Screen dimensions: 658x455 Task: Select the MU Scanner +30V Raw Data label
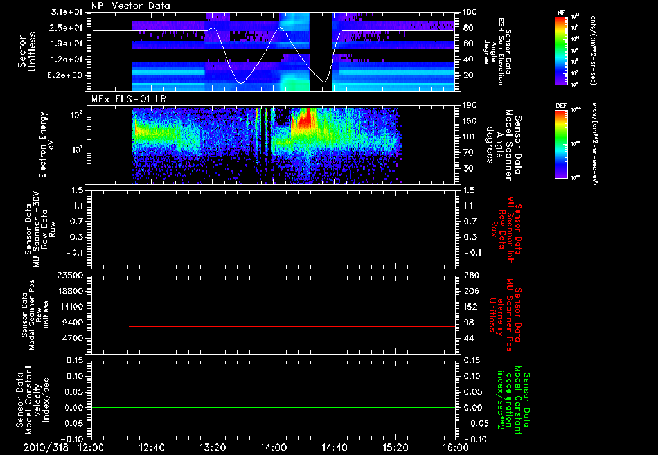40,229
